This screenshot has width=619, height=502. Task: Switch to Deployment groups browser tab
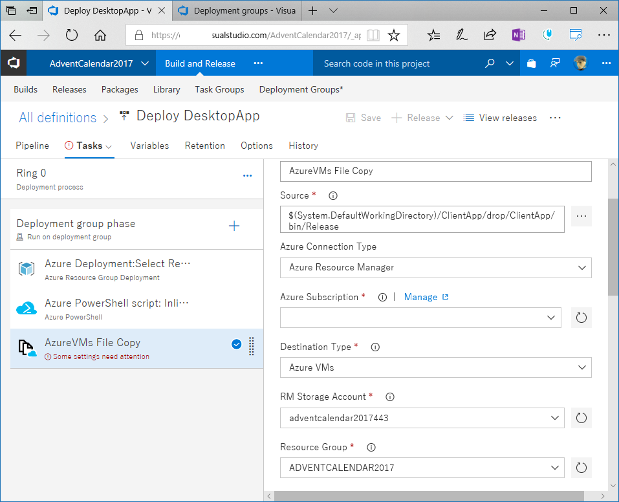click(237, 10)
